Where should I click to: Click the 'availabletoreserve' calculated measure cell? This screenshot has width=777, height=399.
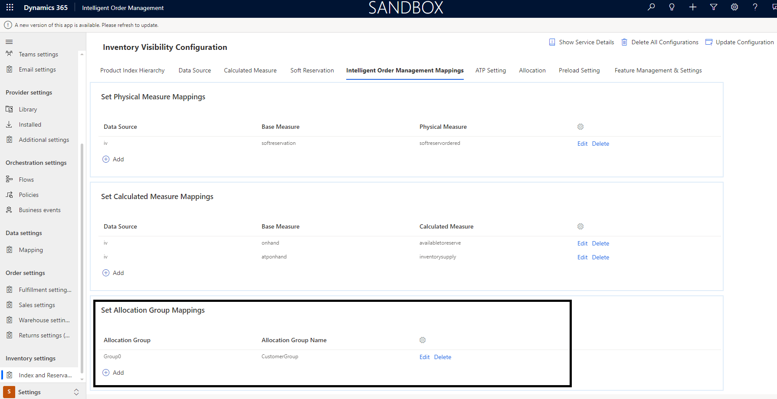pyautogui.click(x=440, y=243)
